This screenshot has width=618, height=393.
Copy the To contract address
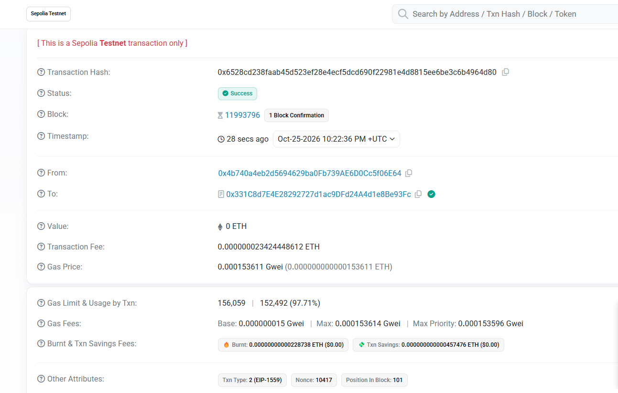pos(418,195)
